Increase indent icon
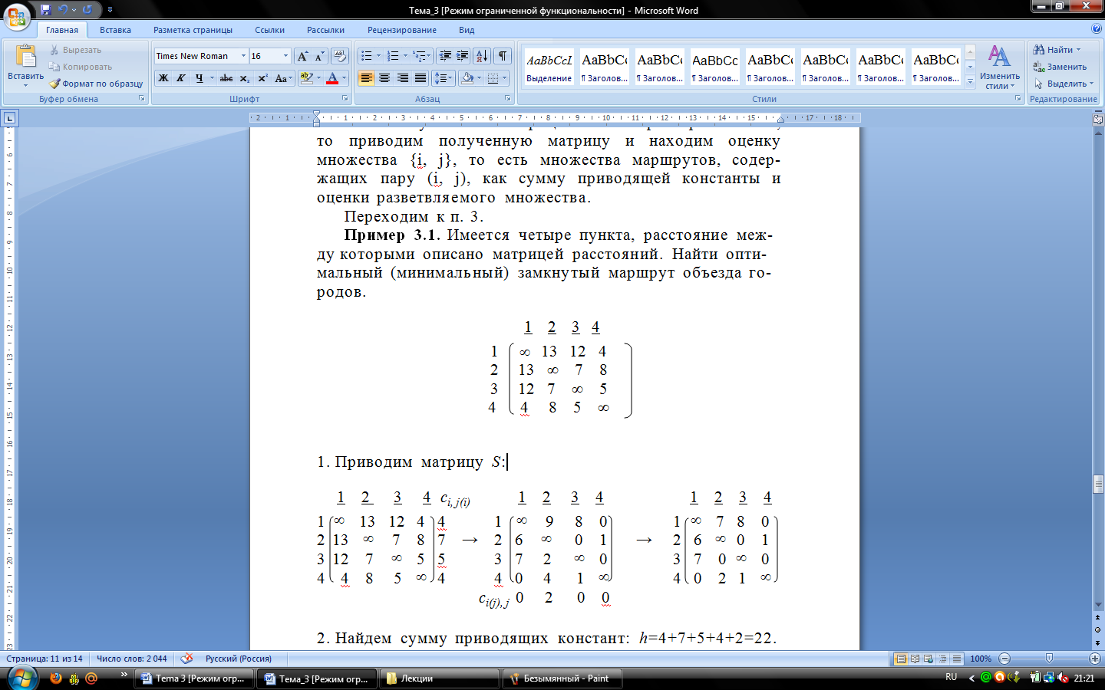1105x690 pixels. coord(463,56)
